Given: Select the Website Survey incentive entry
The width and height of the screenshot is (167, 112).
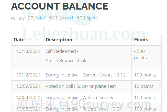Looking at the screenshot, I should point(79,98).
